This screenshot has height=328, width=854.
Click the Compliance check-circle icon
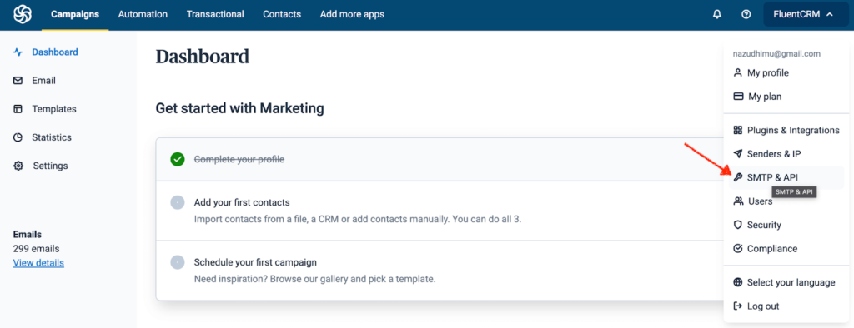738,249
